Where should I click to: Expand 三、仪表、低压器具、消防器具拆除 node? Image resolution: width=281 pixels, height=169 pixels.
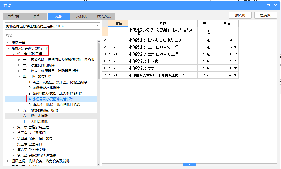click(x=19, y=71)
